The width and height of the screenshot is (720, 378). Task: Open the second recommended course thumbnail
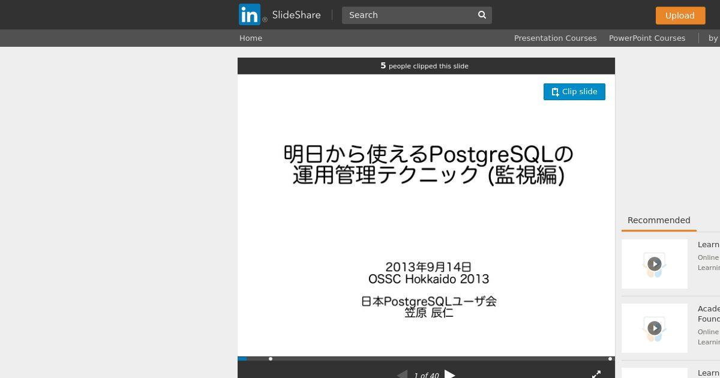pyautogui.click(x=655, y=328)
